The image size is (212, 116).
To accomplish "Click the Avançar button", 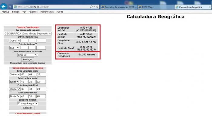I will (x=28, y=59).
